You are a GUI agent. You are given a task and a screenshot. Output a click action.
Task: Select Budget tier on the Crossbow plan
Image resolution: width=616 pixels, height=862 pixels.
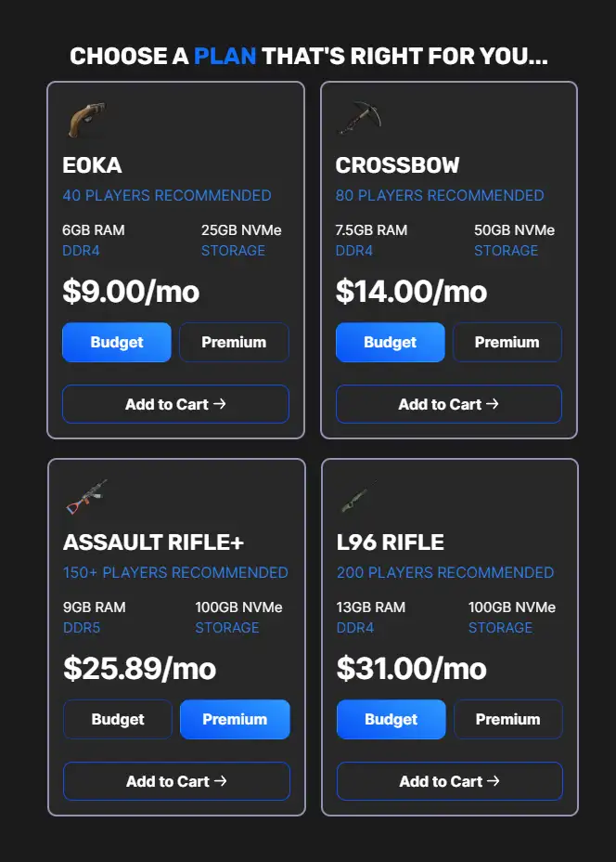pos(390,342)
